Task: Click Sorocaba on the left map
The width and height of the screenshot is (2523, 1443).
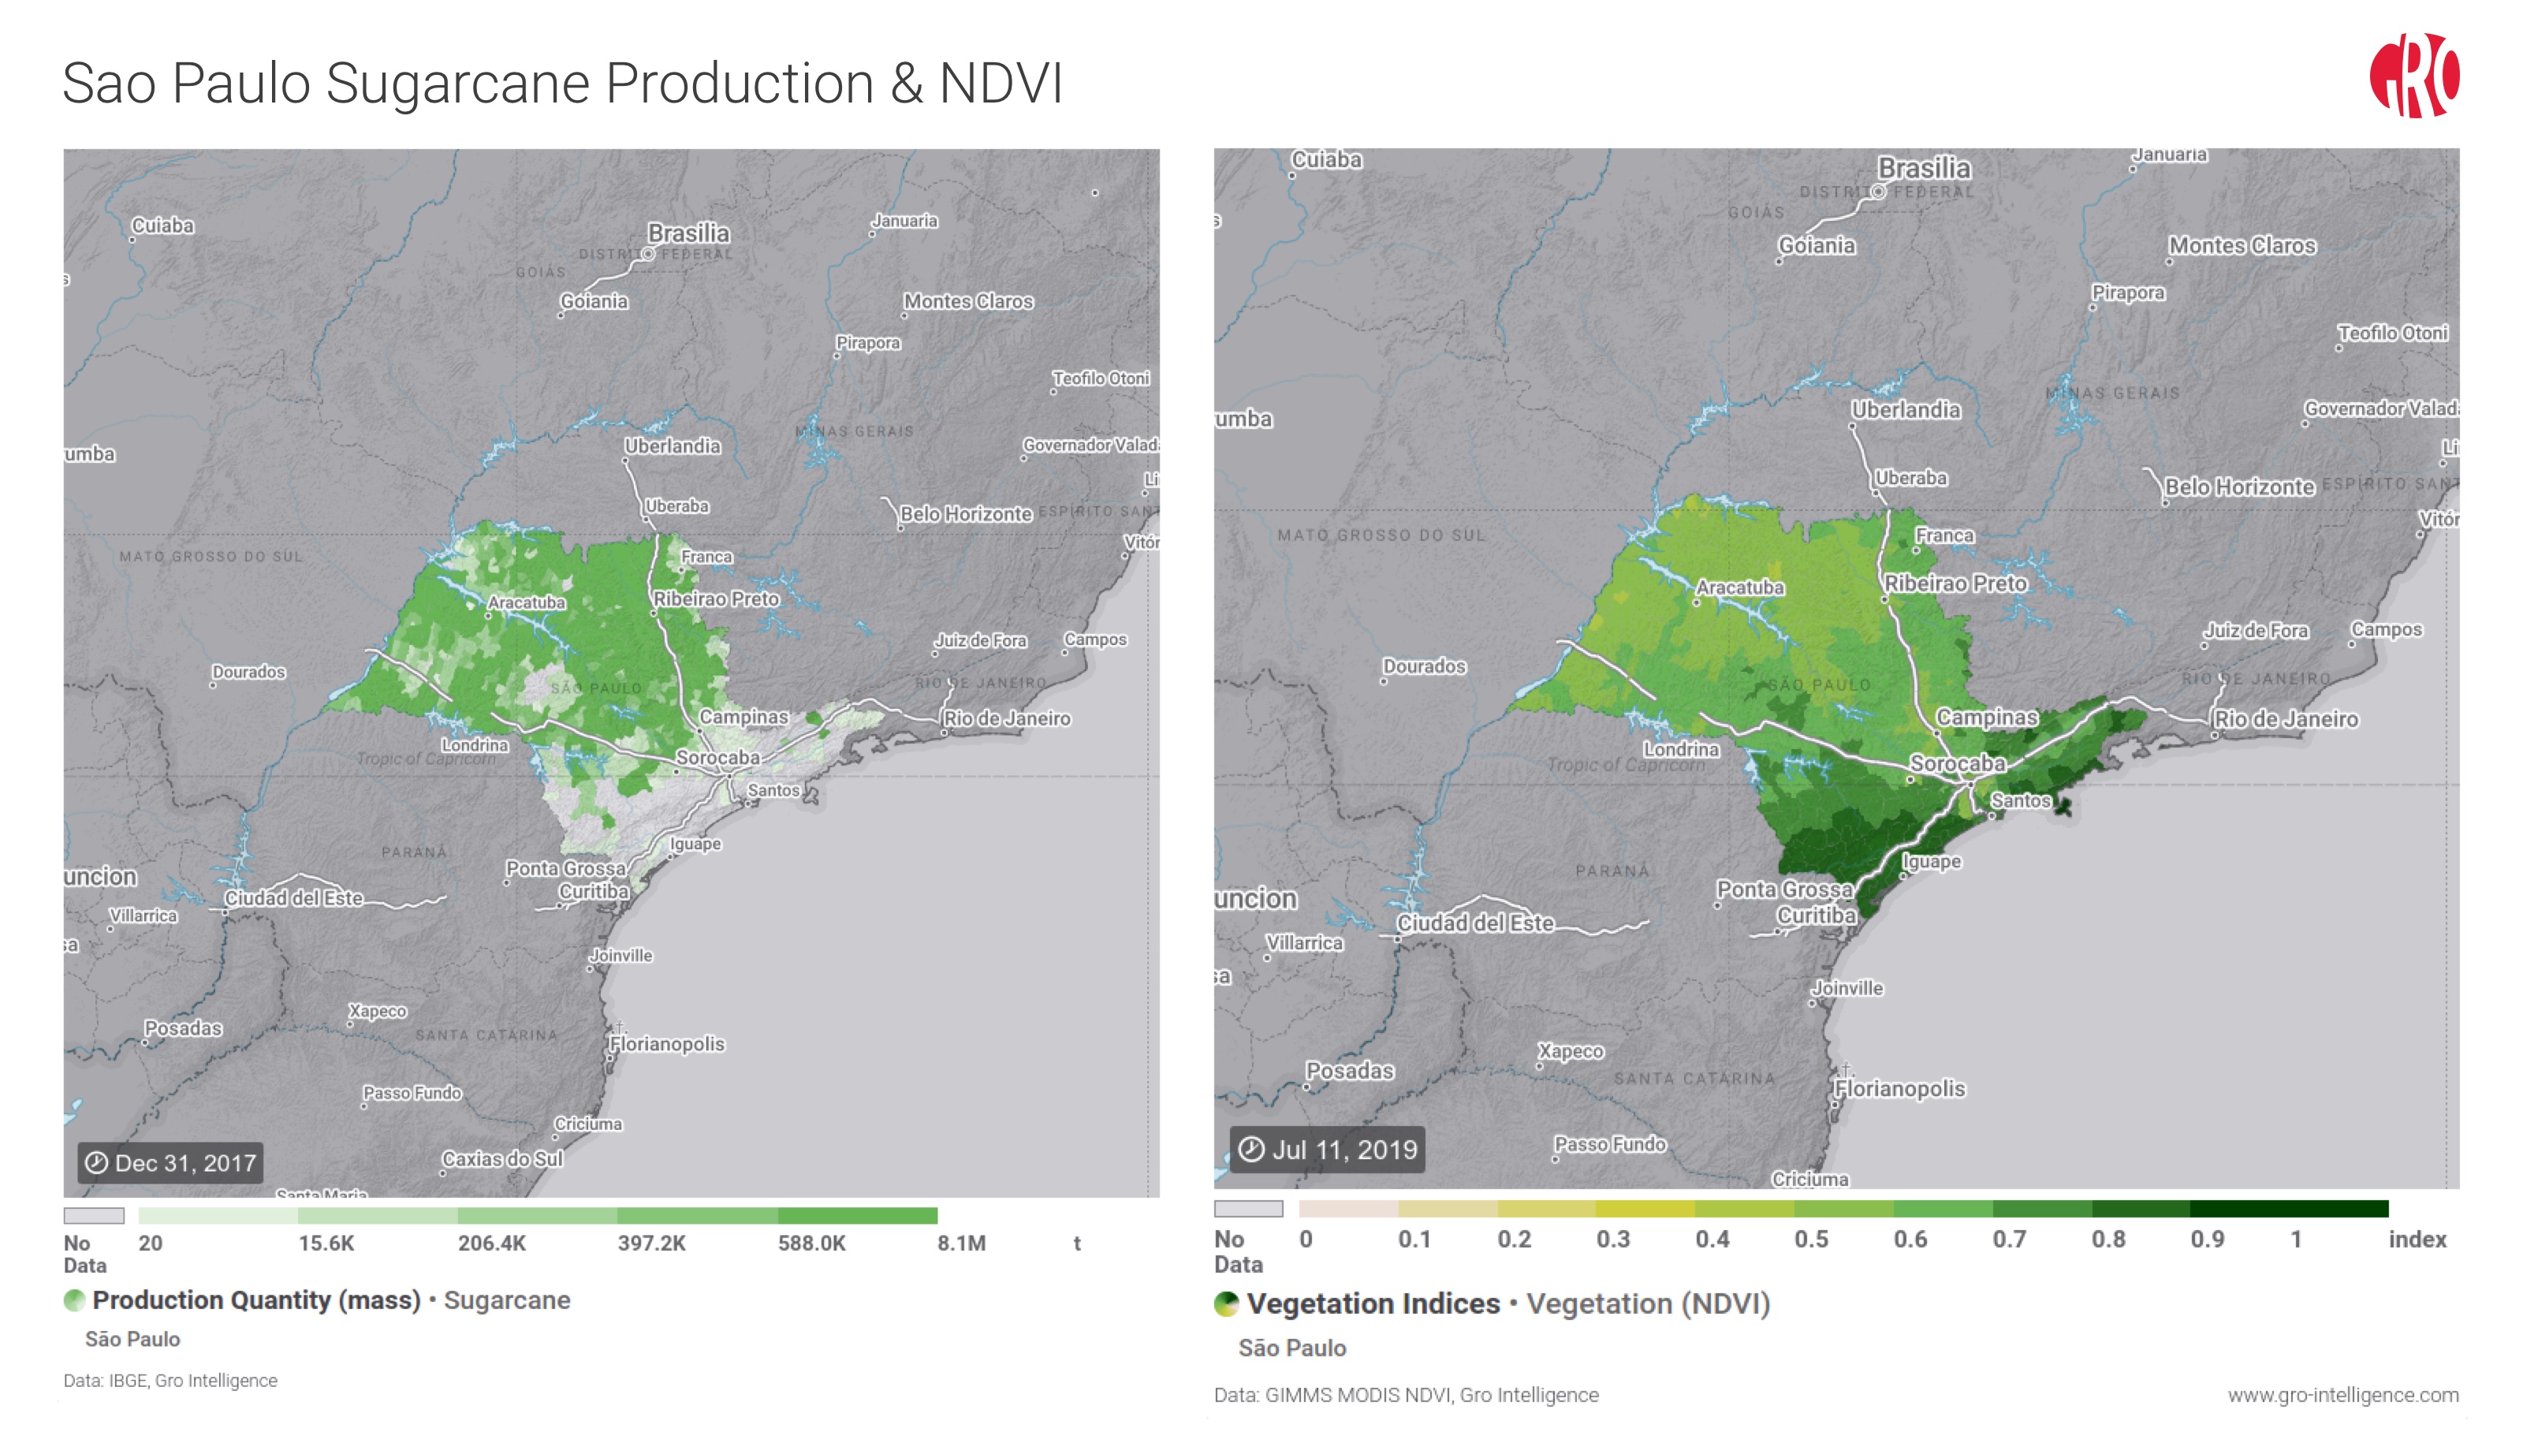Action: pos(718,759)
